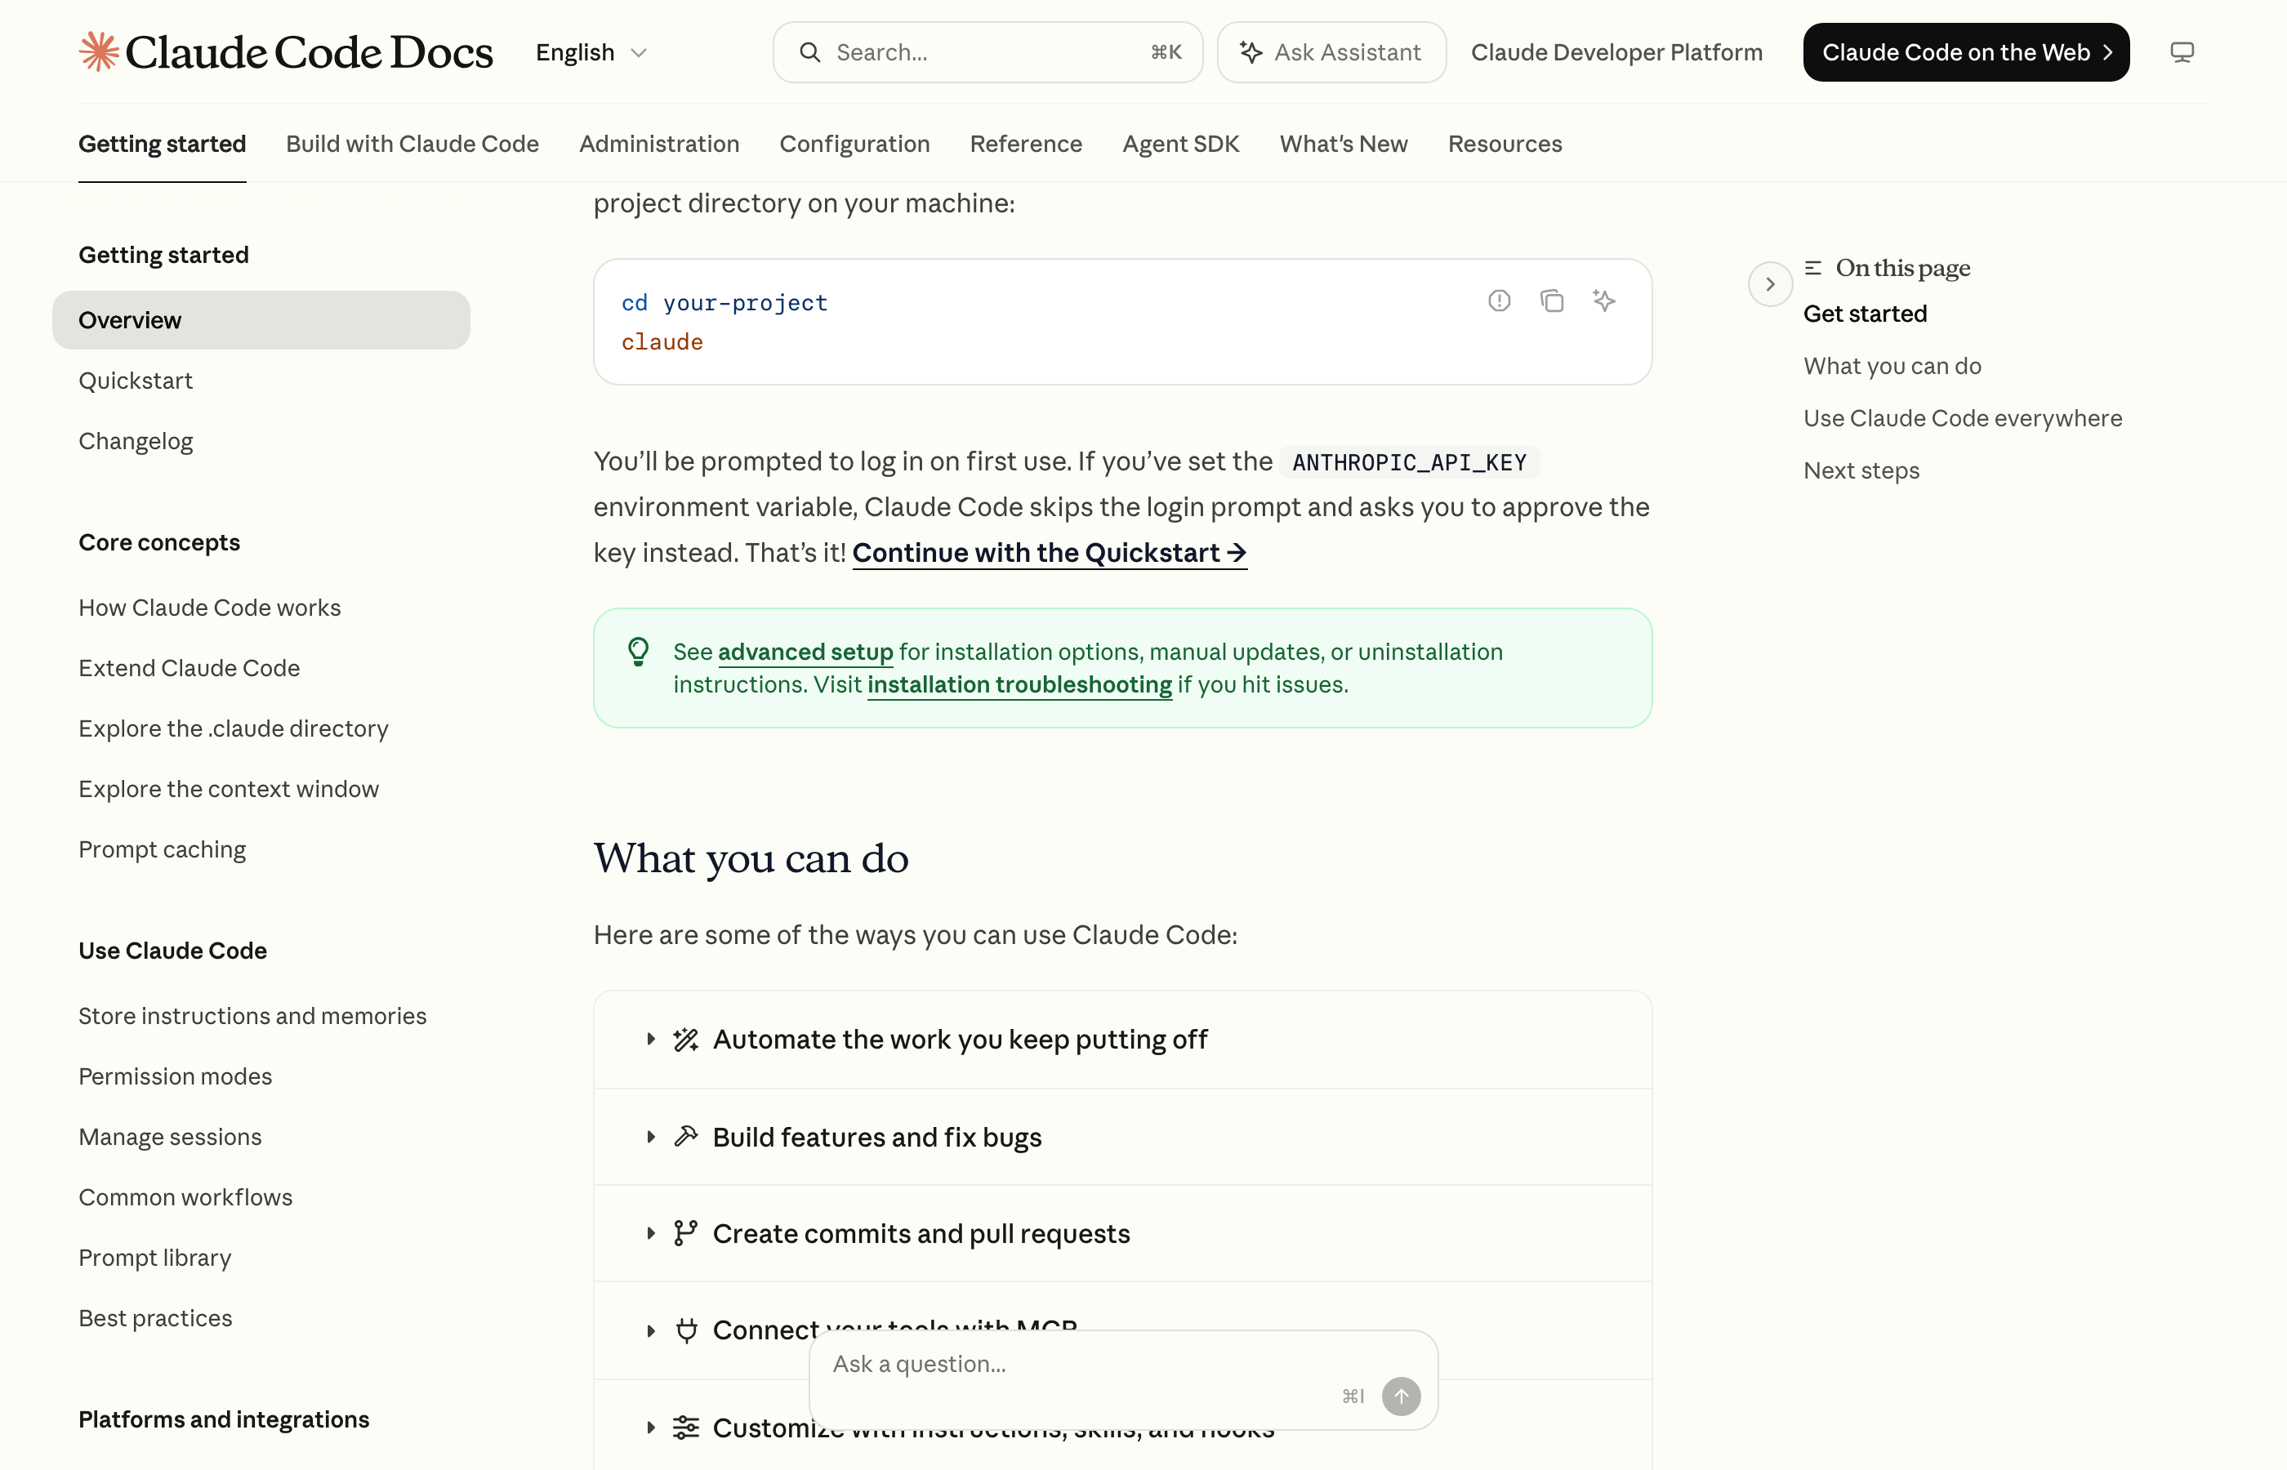The image size is (2287, 1470).
Task: Ask AI about the code with sparkle icon
Action: [x=1603, y=301]
